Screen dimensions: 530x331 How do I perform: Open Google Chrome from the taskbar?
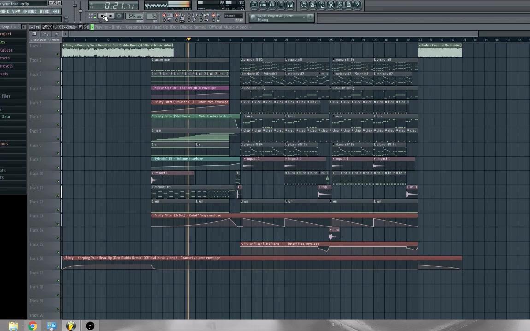(x=32, y=325)
